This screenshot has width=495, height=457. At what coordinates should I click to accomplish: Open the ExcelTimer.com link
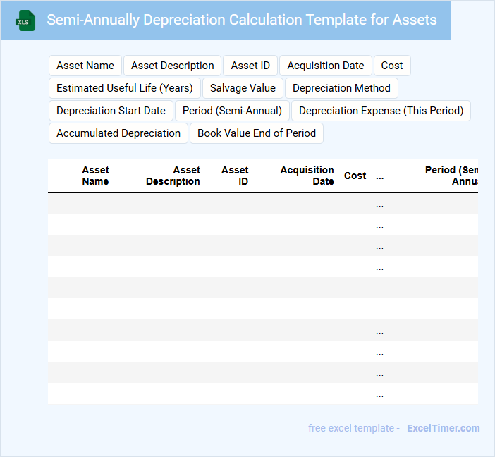click(444, 428)
